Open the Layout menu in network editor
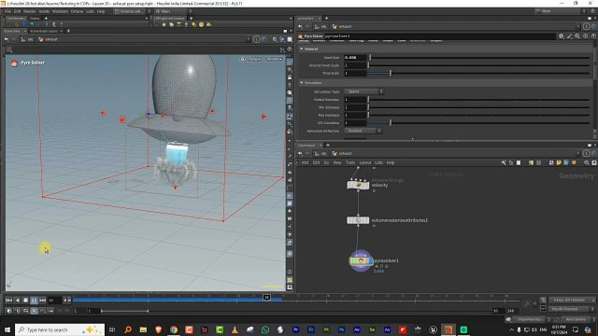Screen dimensions: 598x336 365,162
